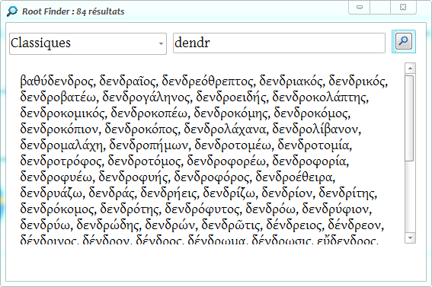The width and height of the screenshot is (432, 287).
Task: Click the word δένδρεον in results
Action: 354,225
